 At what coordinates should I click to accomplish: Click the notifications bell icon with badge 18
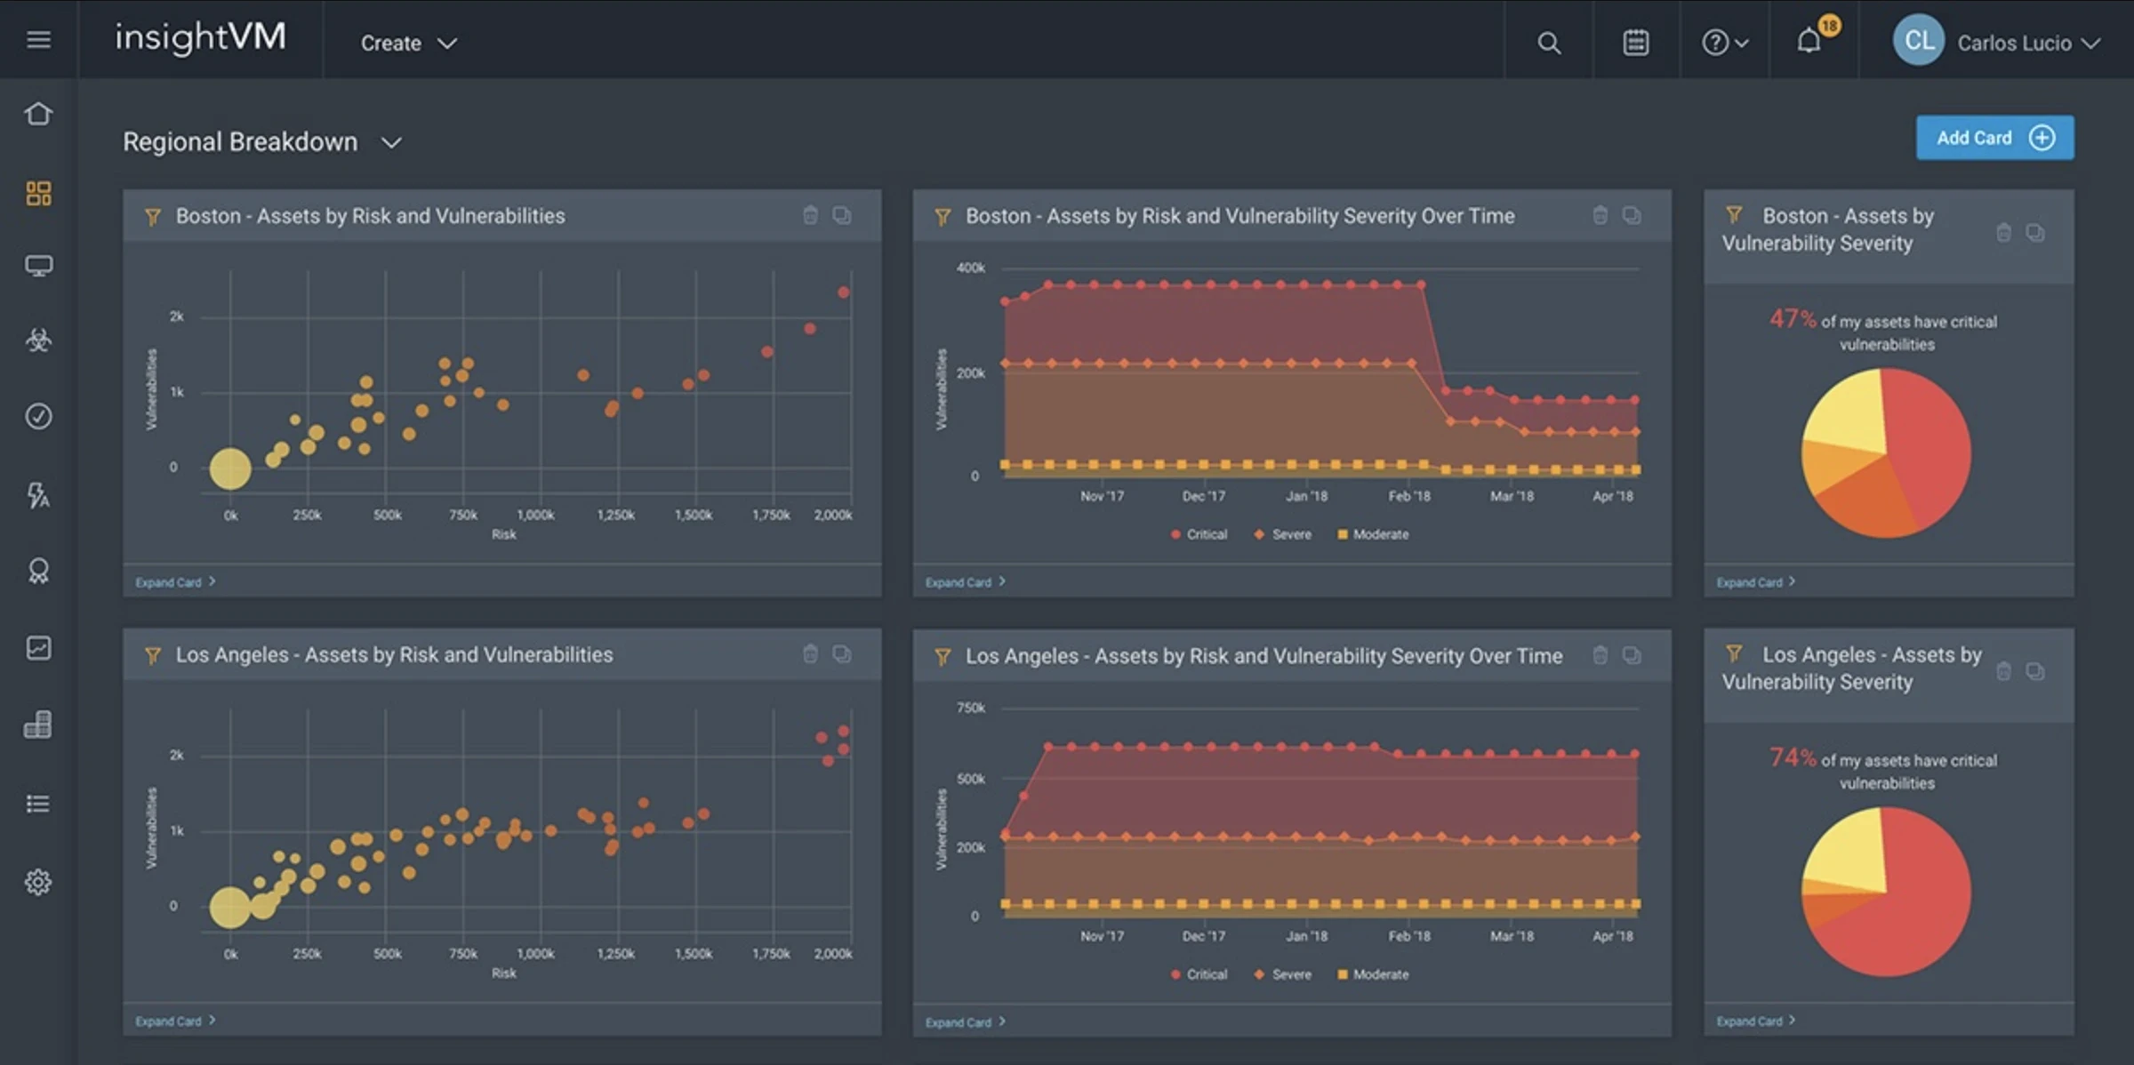tap(1810, 41)
